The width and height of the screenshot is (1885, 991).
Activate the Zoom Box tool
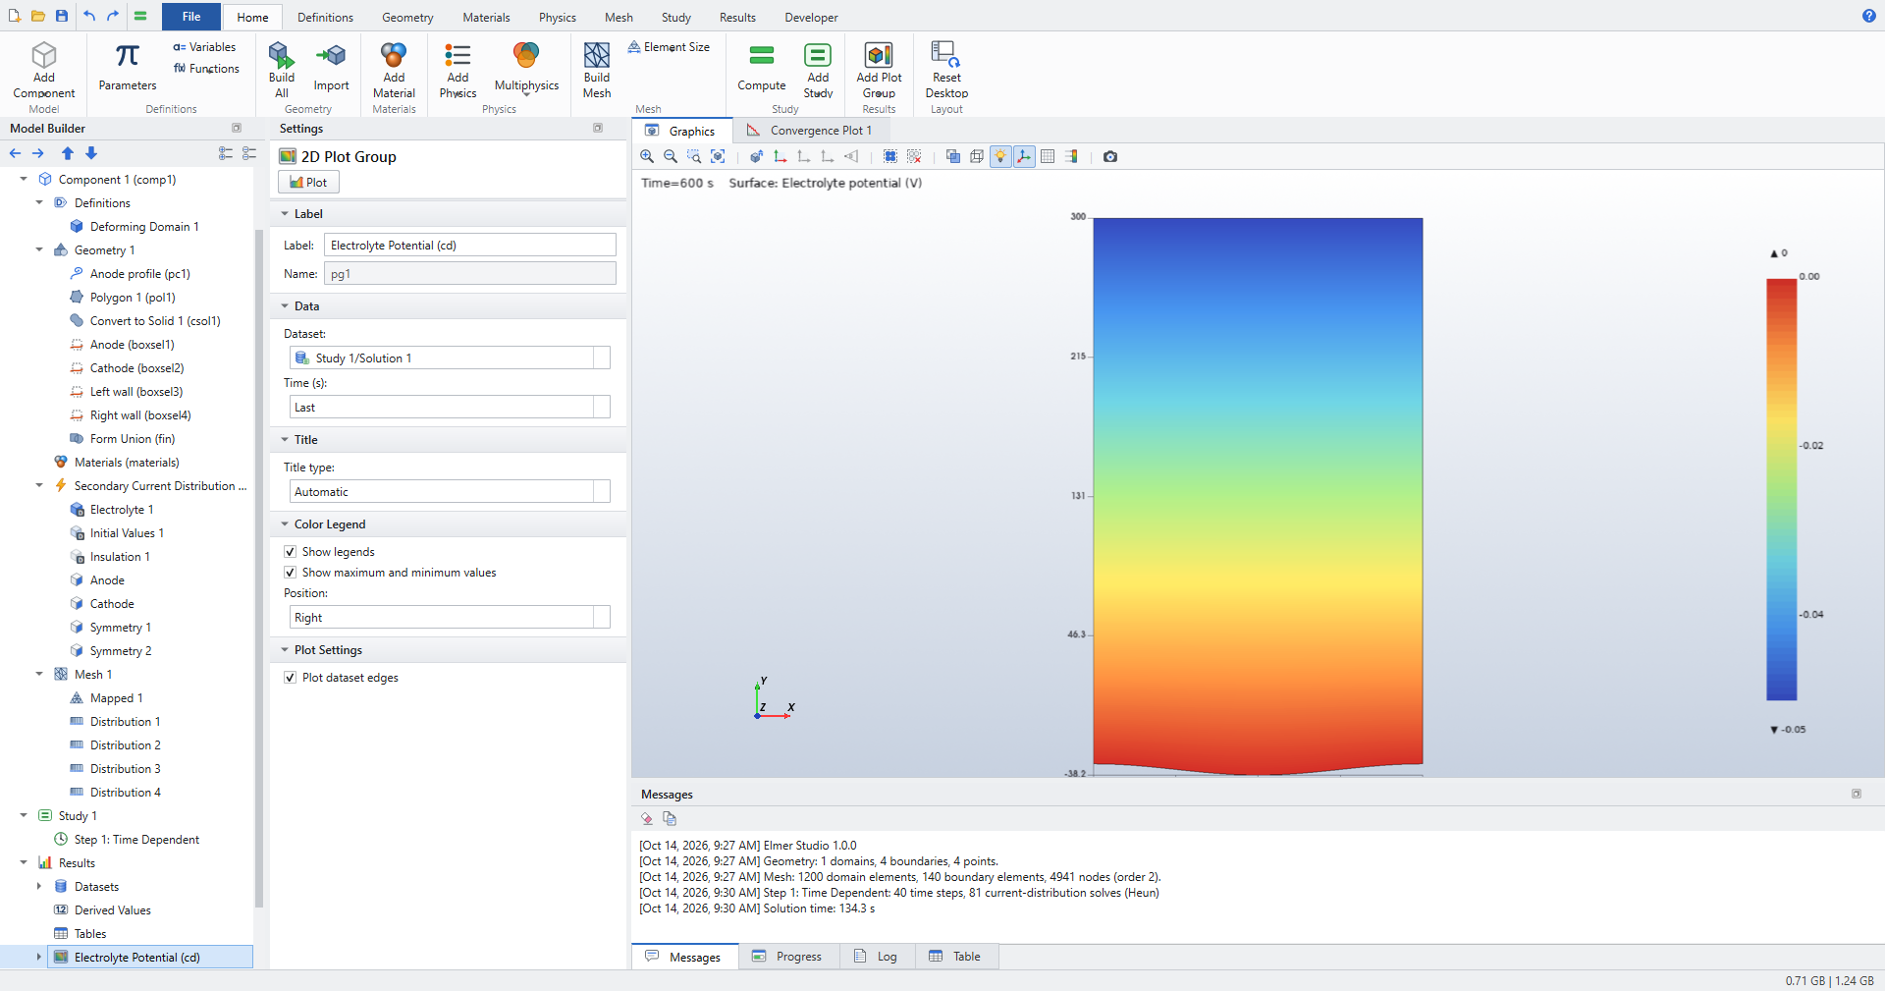click(x=694, y=156)
